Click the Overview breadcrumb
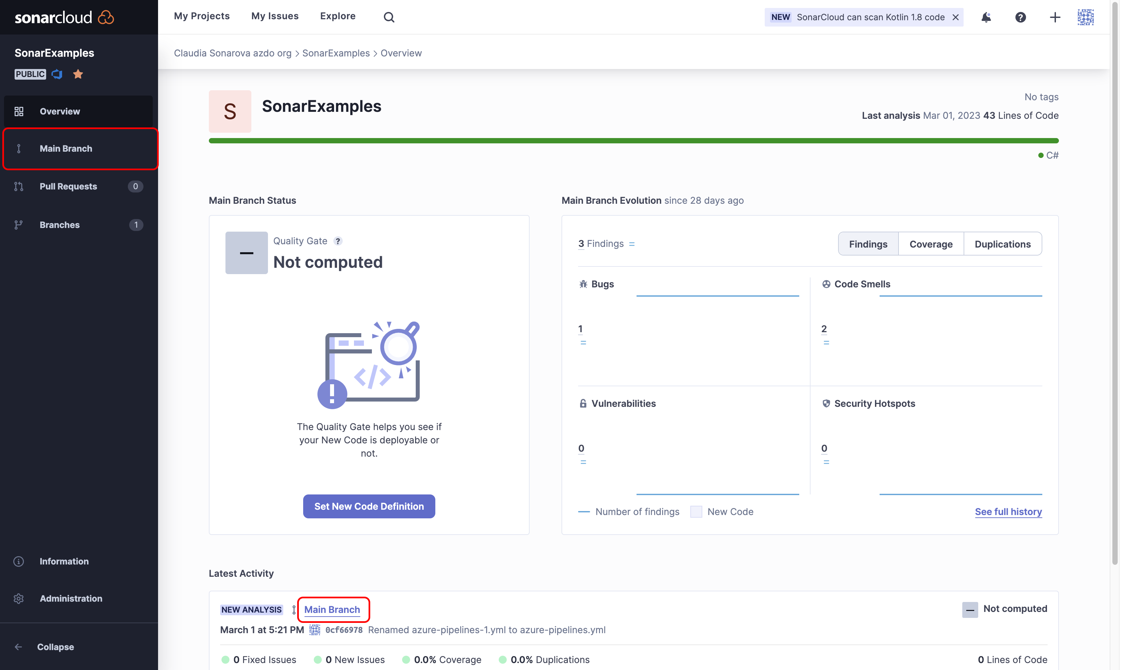Screen dimensions: 1121x670 [x=401, y=53]
